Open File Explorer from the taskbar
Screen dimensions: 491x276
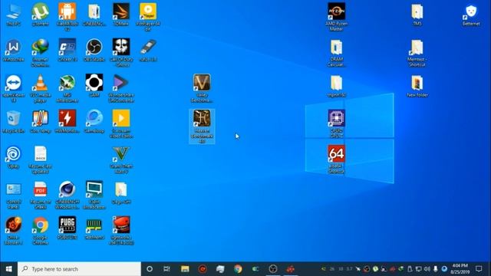185,269
